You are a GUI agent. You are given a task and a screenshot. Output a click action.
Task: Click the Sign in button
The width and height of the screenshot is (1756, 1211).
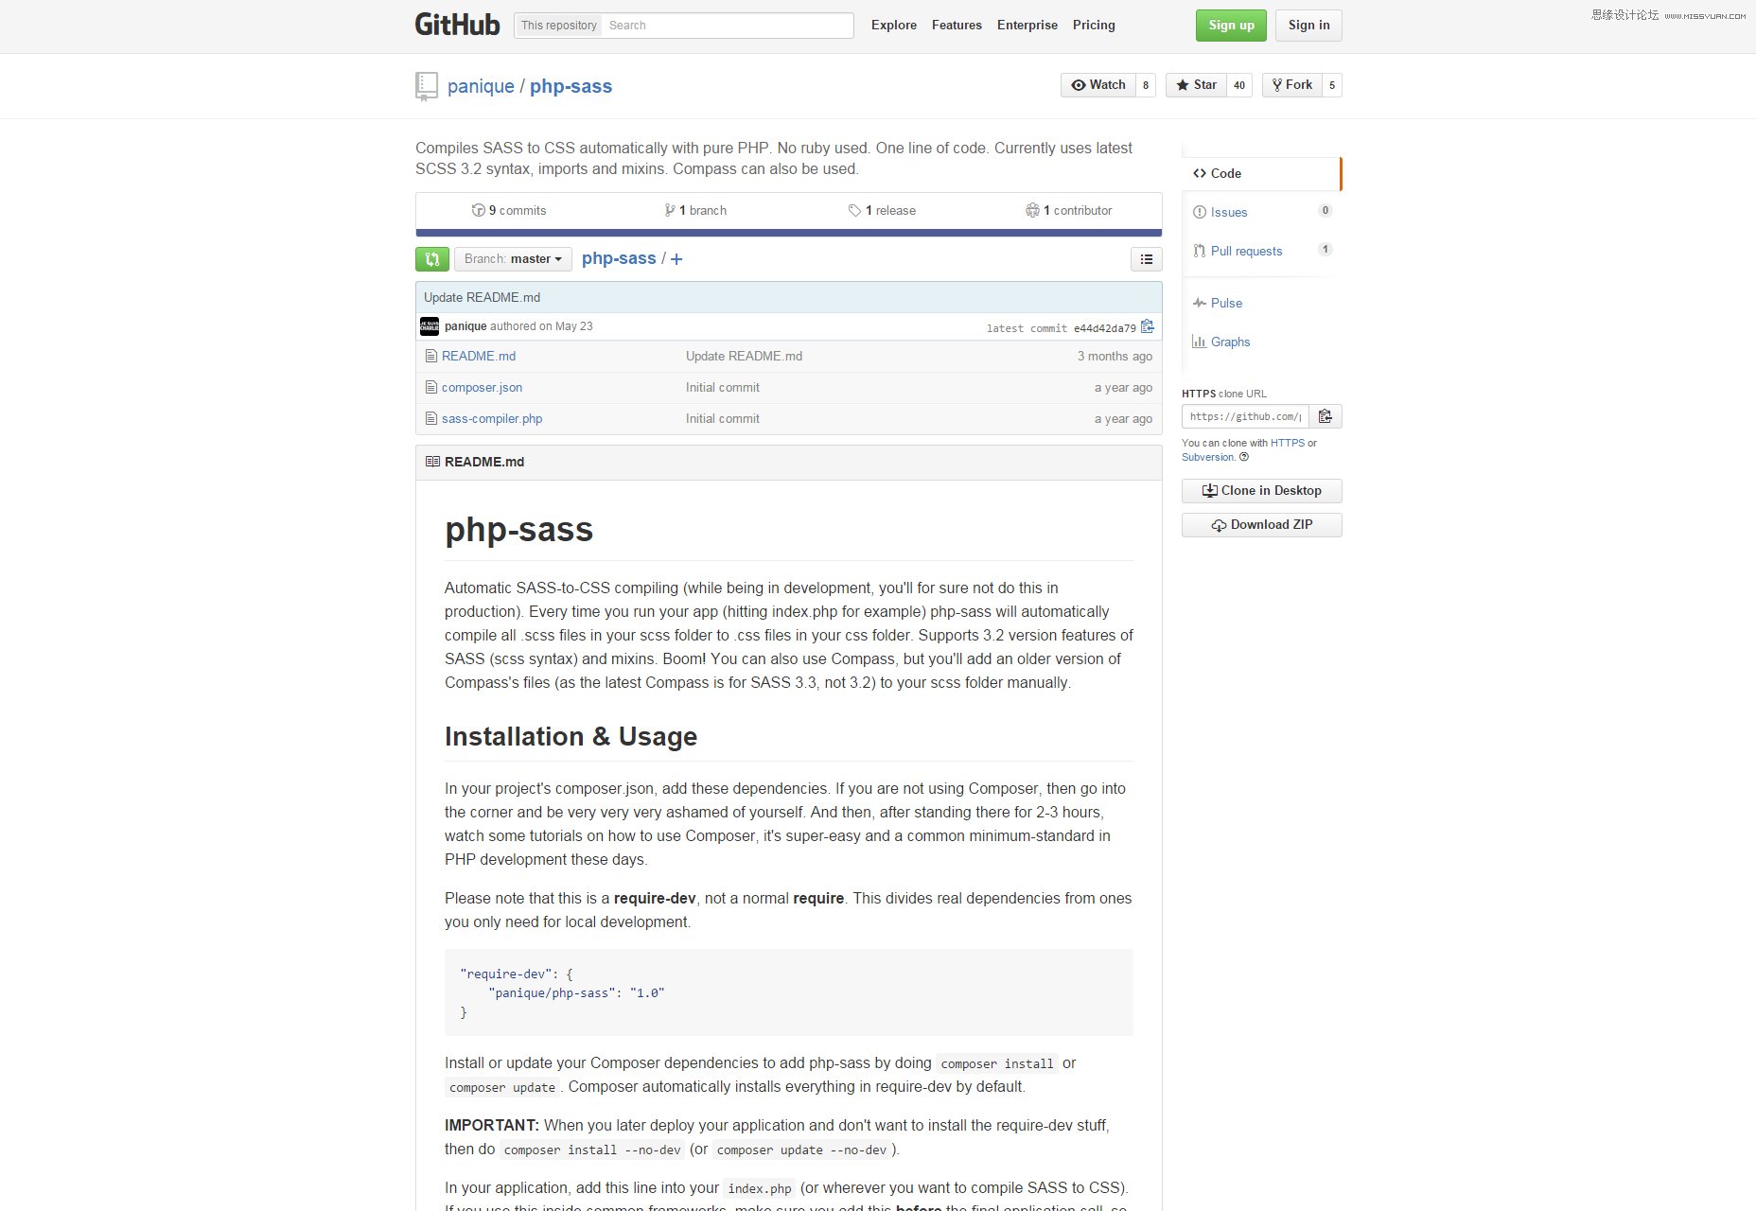point(1308,26)
